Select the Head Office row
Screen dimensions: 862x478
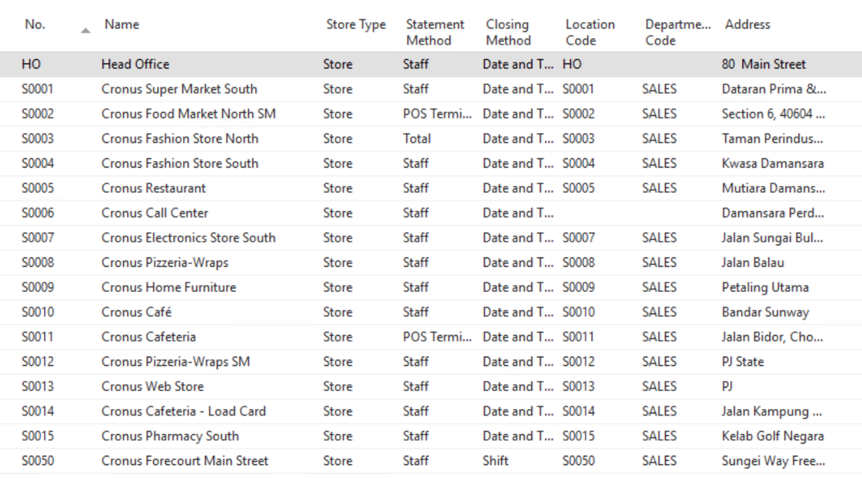click(x=136, y=65)
